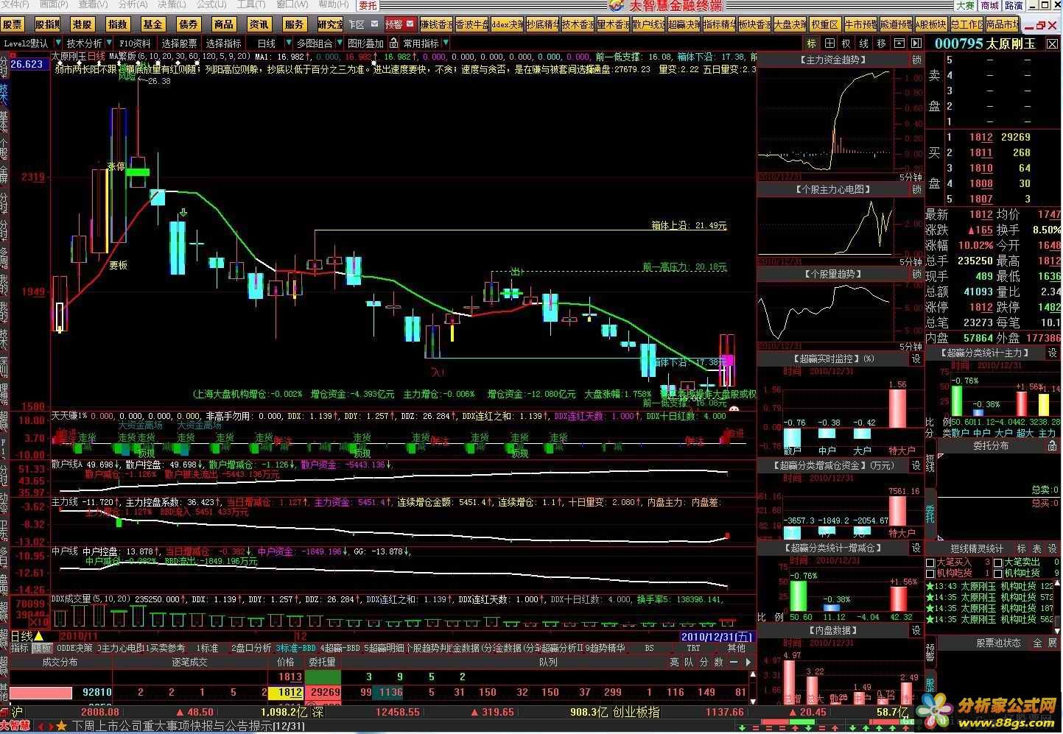Select the 线 line drawing icon

(x=864, y=43)
